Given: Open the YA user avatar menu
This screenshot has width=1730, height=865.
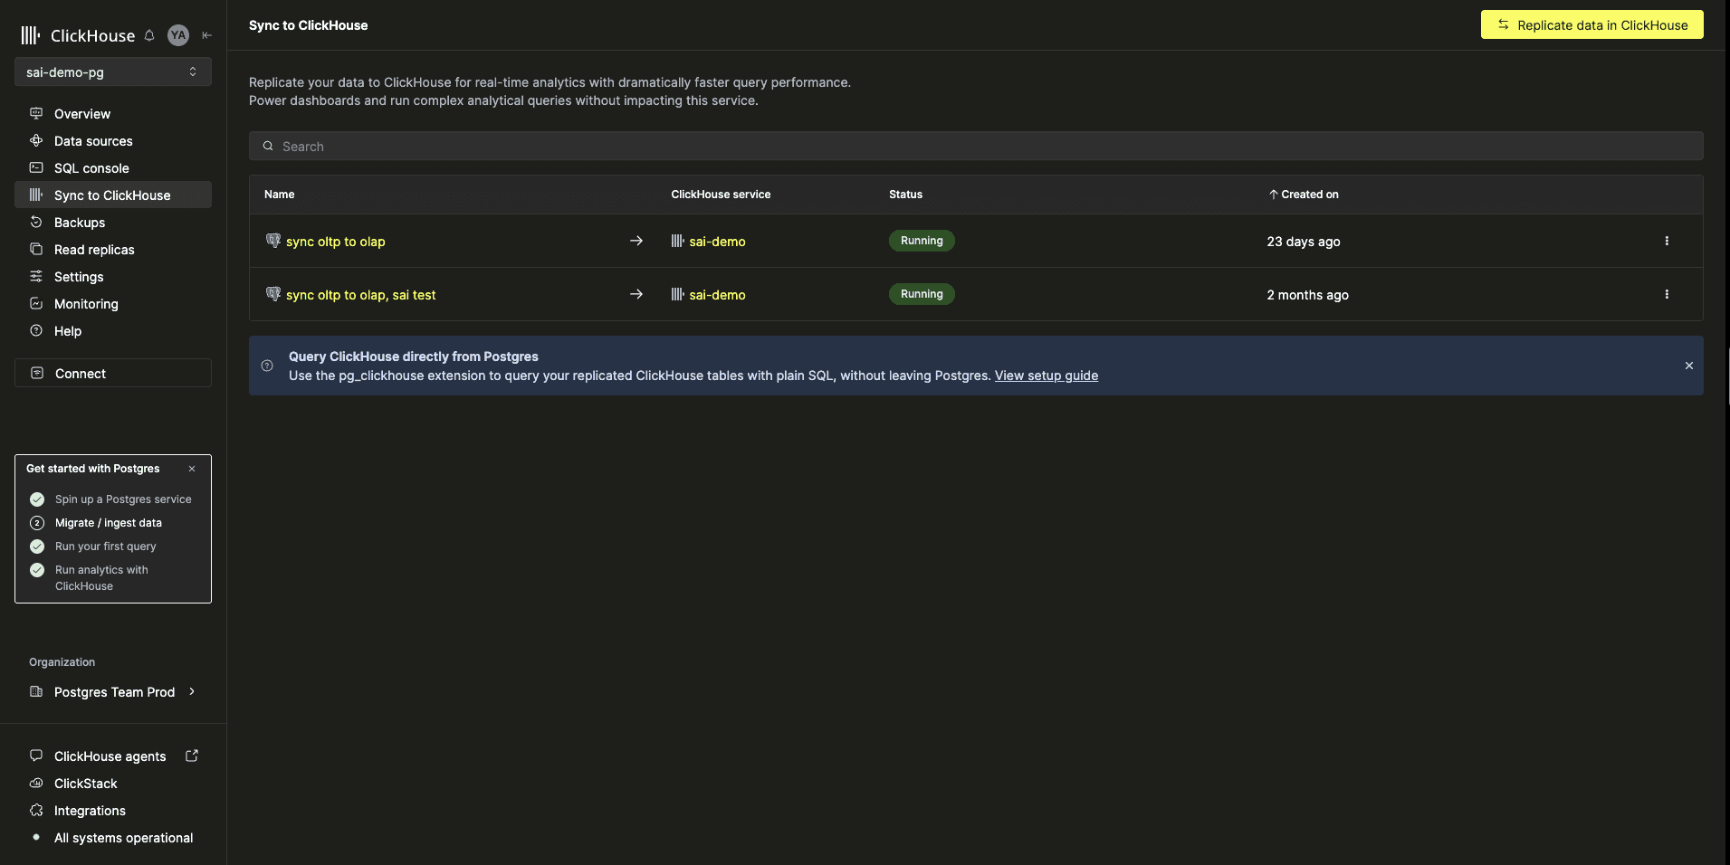Looking at the screenshot, I should 178,35.
